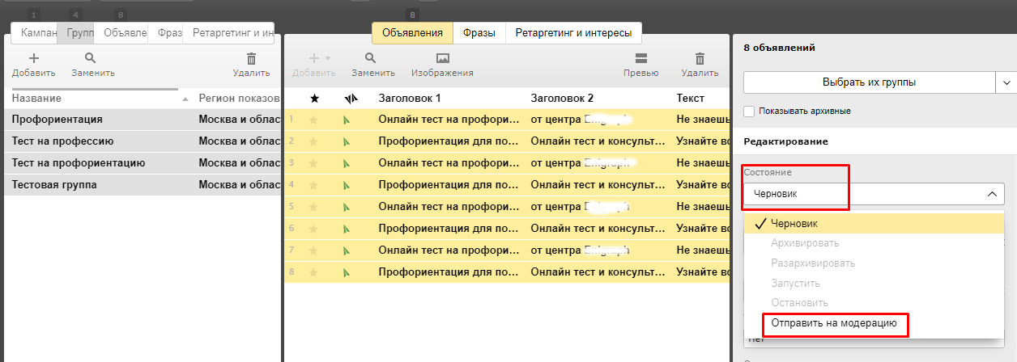Click green status icon in ad row 6
Screen dimensions: 1017x362
(x=347, y=229)
